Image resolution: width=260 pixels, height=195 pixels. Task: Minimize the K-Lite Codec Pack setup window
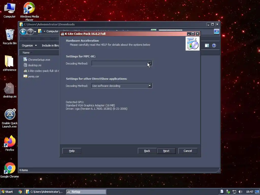189,34
